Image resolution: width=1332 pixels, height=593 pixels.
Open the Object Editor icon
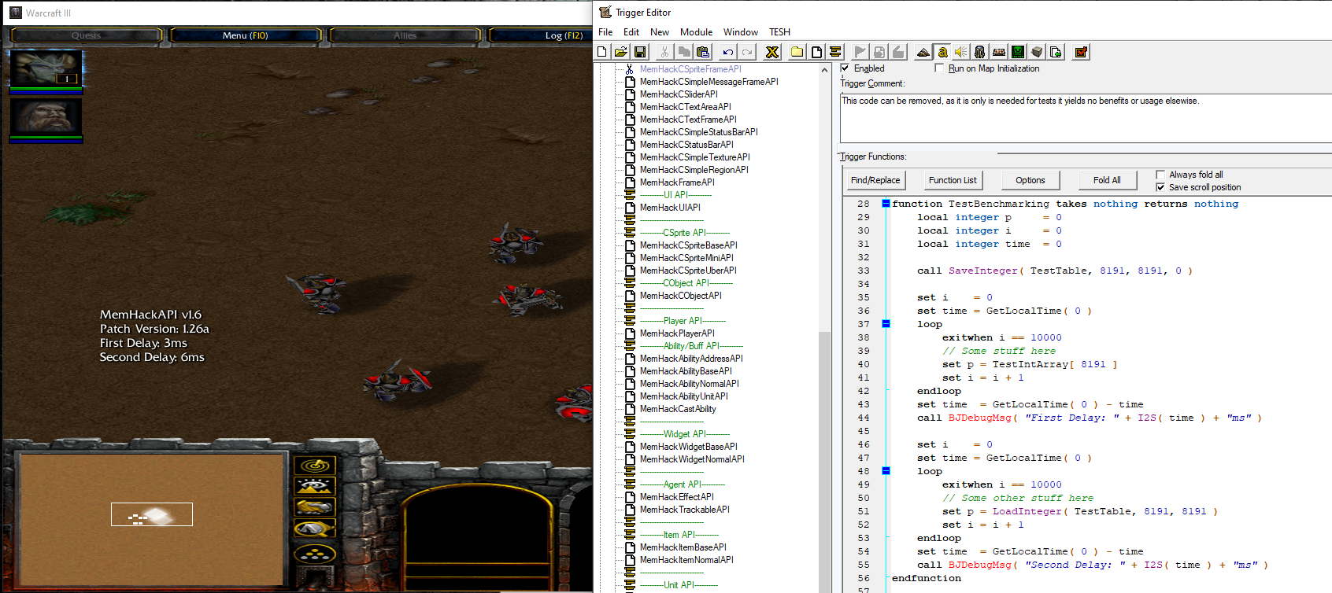click(x=980, y=52)
